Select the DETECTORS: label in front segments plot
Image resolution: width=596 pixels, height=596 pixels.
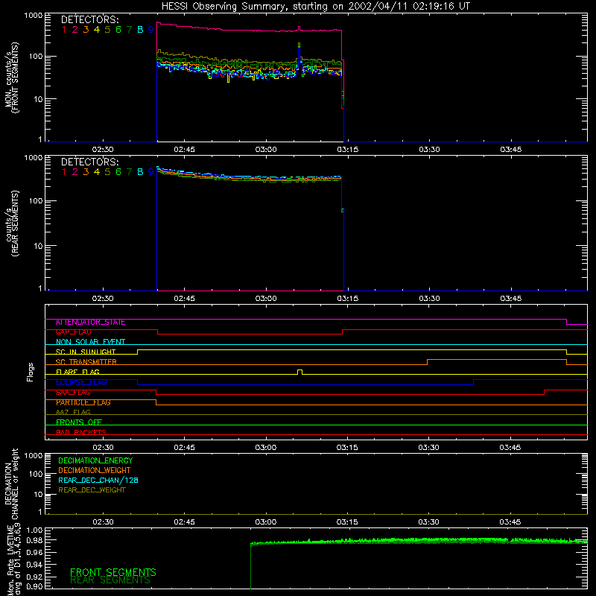(x=89, y=20)
